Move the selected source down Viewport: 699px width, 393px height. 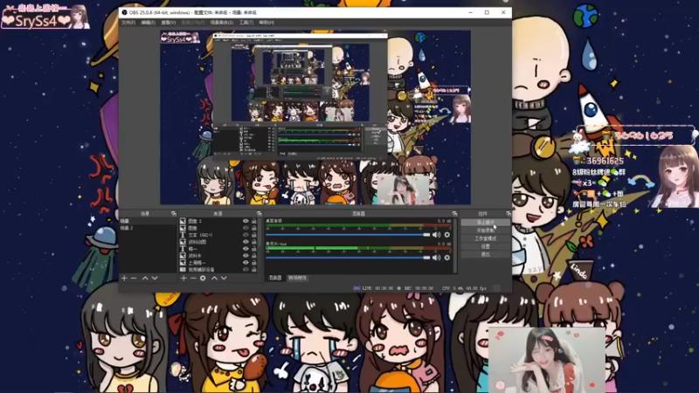tap(224, 278)
